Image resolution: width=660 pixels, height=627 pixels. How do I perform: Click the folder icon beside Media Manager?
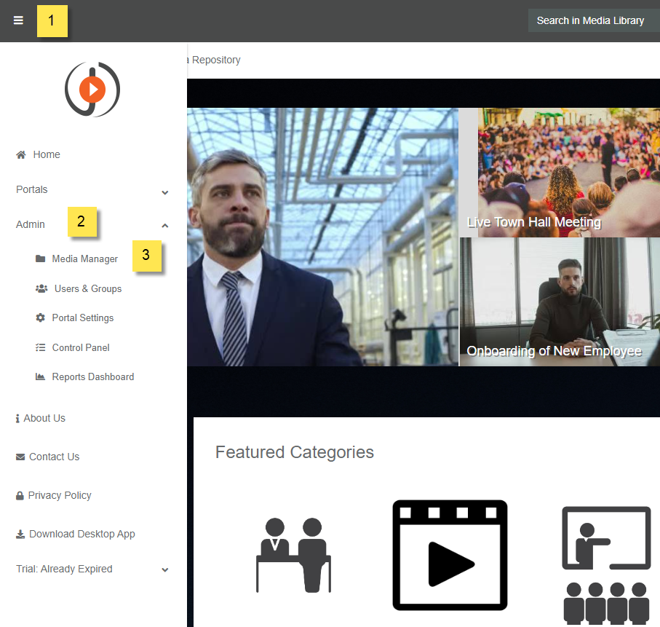(40, 259)
